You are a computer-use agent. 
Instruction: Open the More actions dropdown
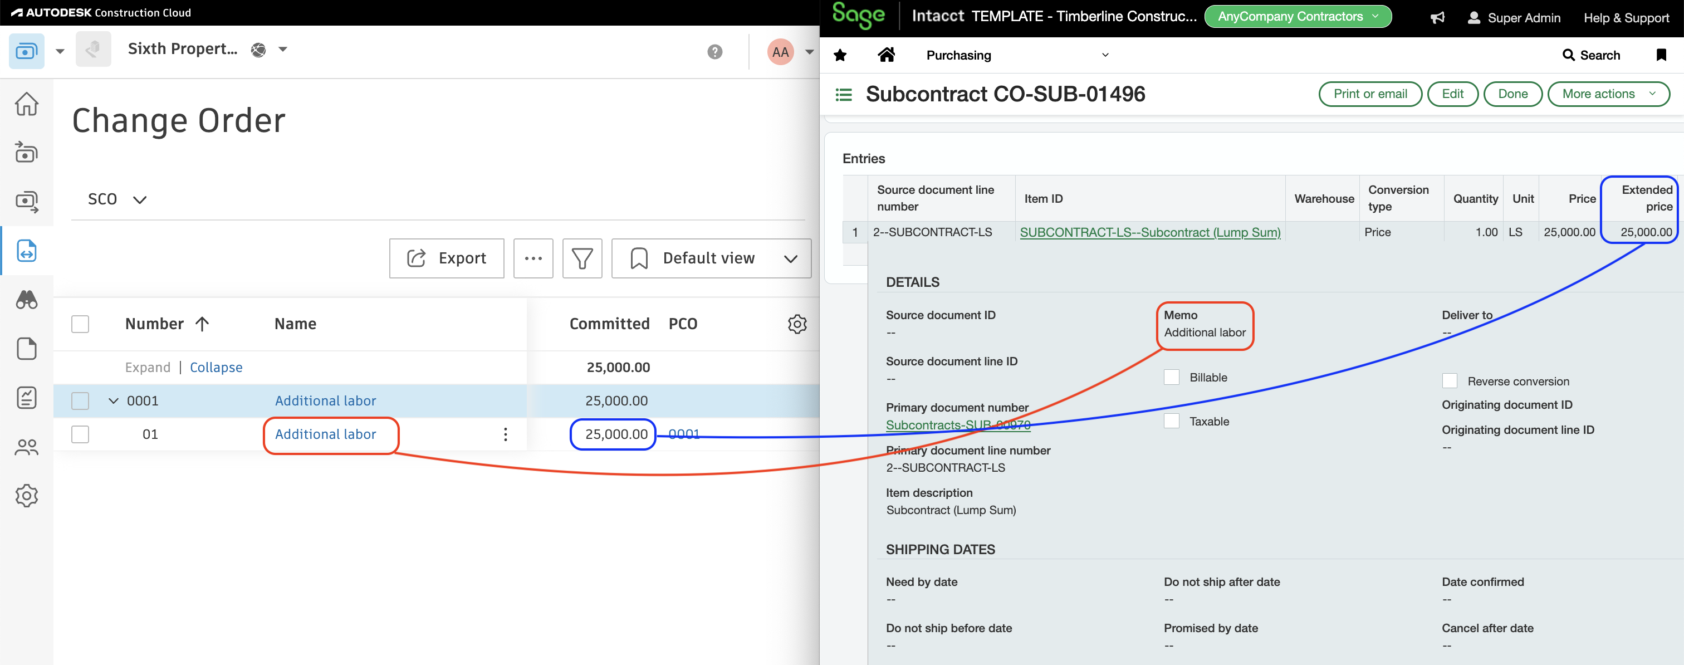[x=1608, y=94]
